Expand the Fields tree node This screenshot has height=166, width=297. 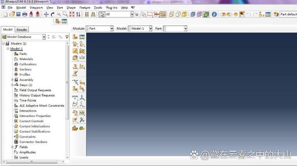tap(12, 147)
